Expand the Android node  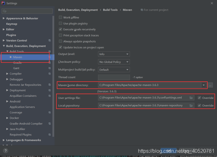pos(7,101)
